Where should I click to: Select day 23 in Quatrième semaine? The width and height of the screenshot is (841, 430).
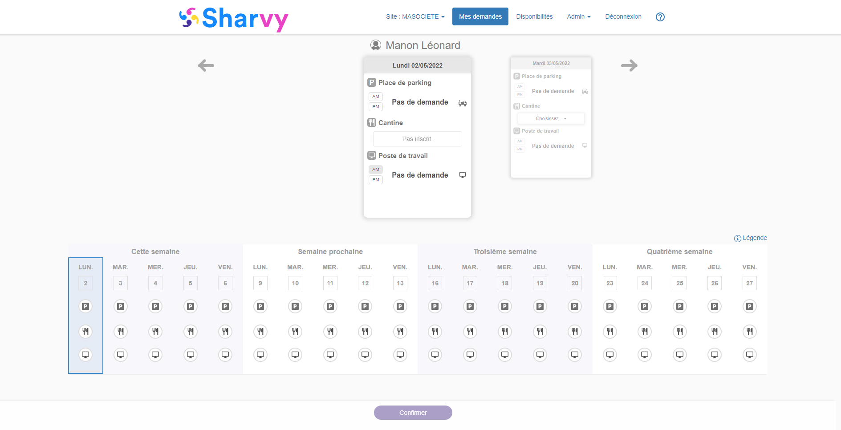pos(610,283)
